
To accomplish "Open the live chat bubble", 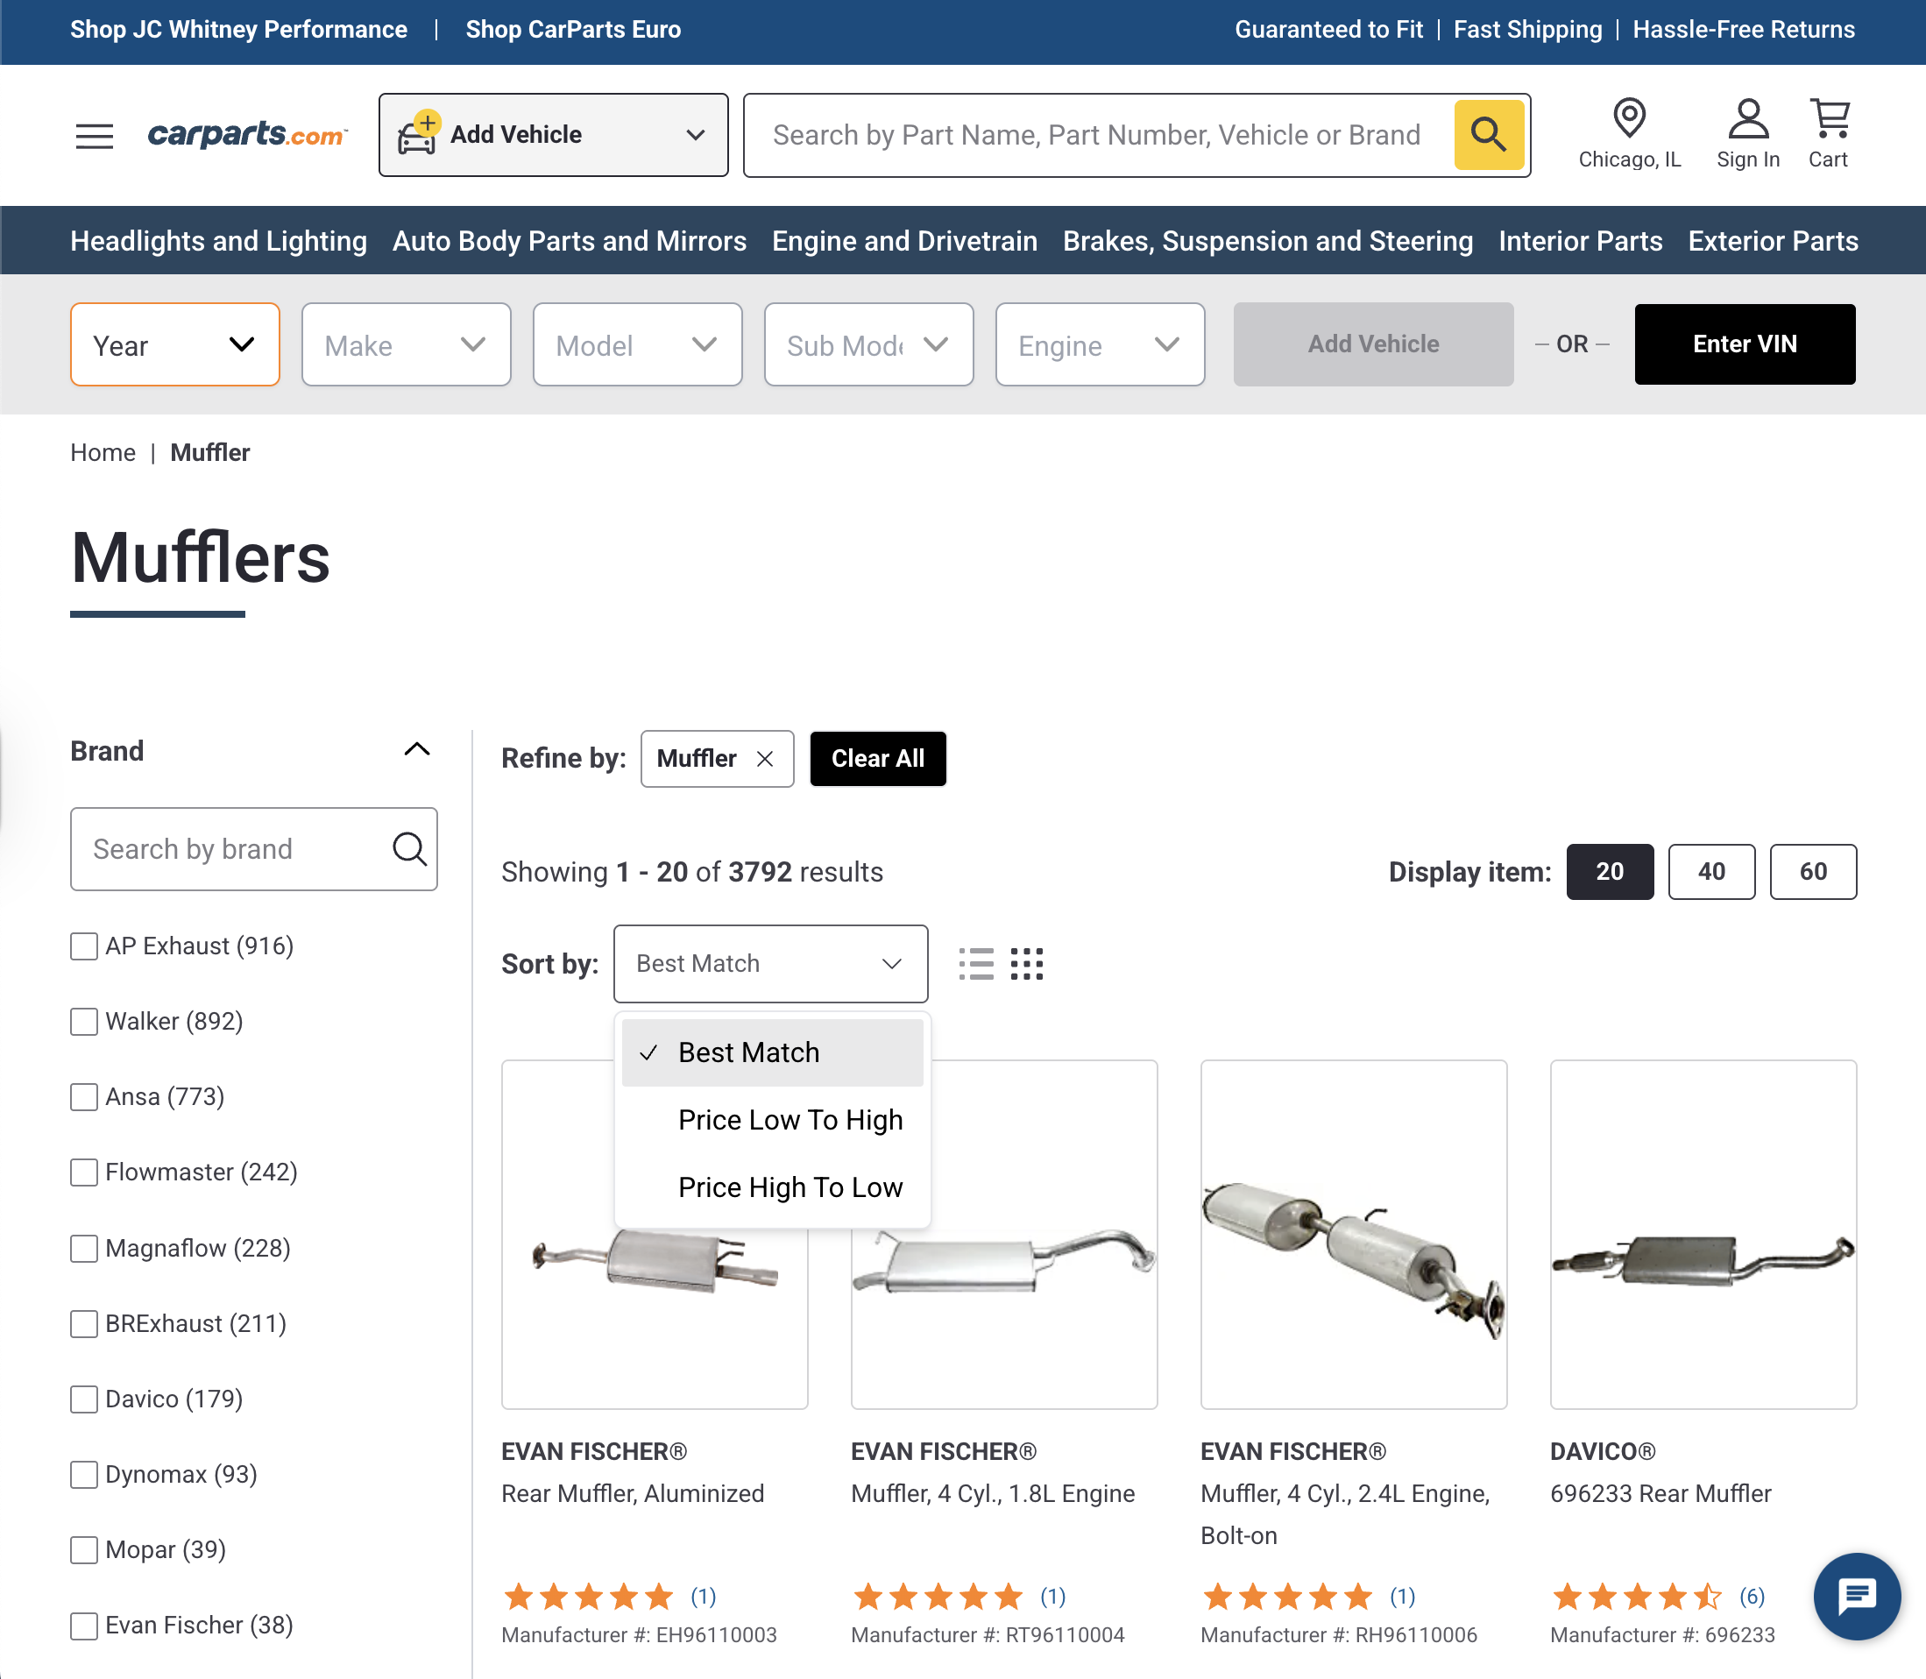I will click(1857, 1597).
